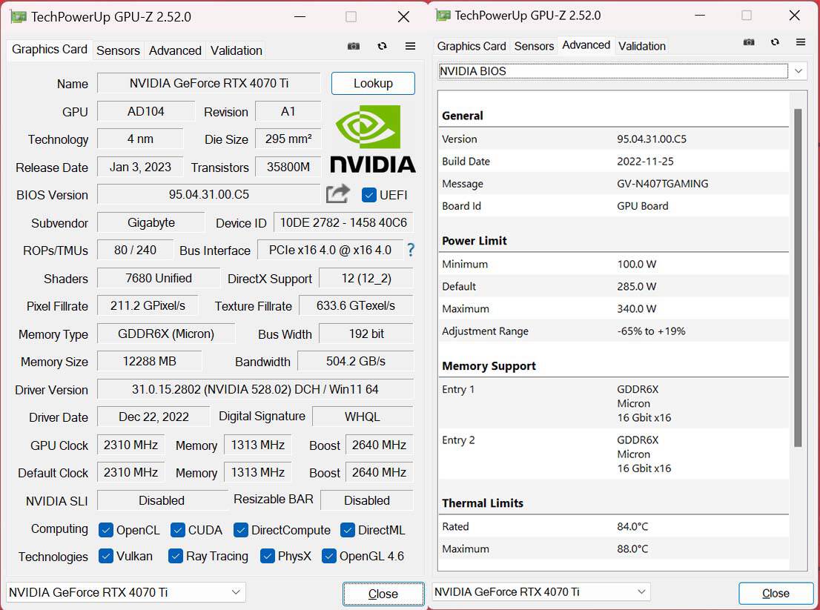Click the share/upload BIOS icon
Viewport: 820px width, 610px height.
pos(337,193)
